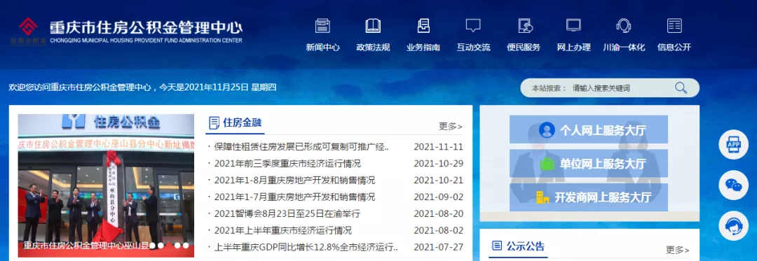The image size is (757, 261).
Task: Click the welcome text 欢迎您访问重庆市住房公积金管理中心
Action: tap(80, 87)
